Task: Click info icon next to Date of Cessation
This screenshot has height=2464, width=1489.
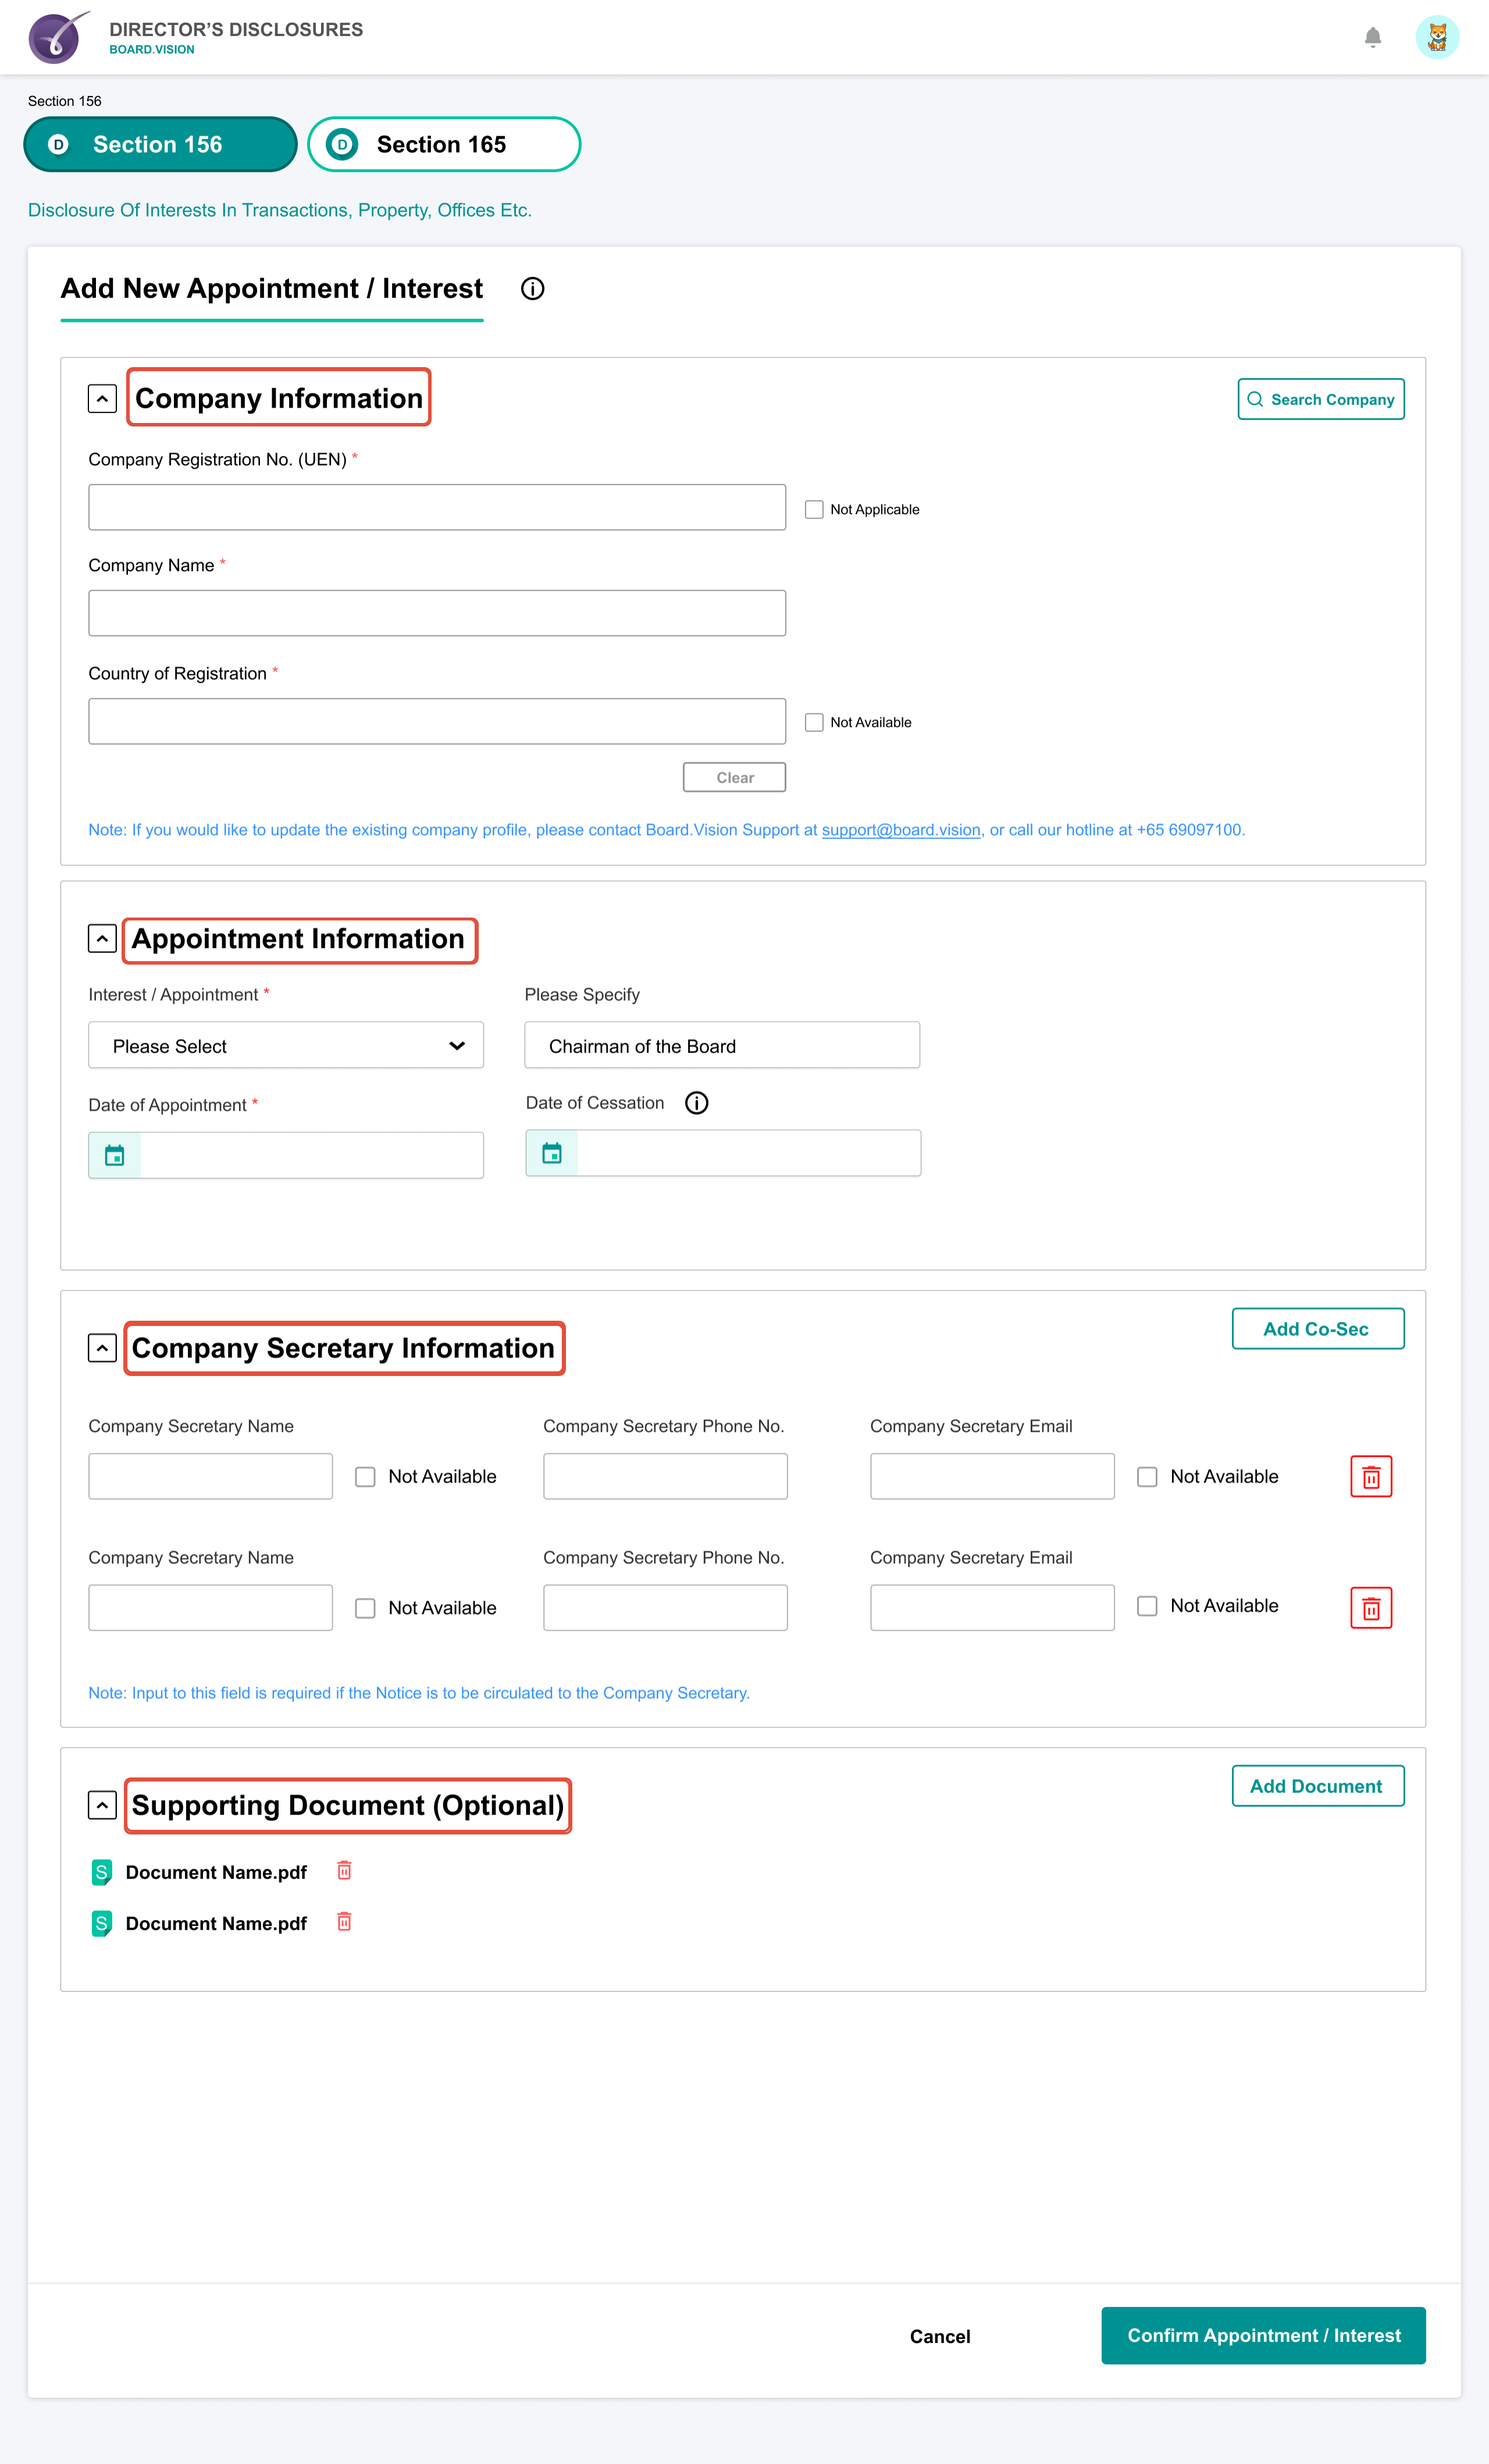Action: (x=696, y=1103)
